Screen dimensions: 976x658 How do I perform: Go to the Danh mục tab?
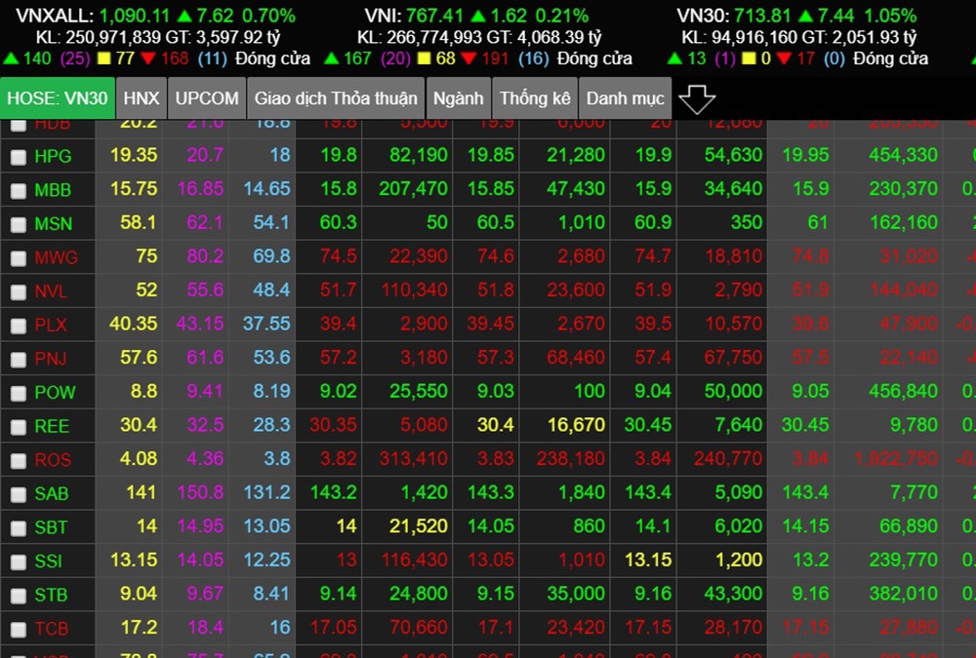coord(625,98)
